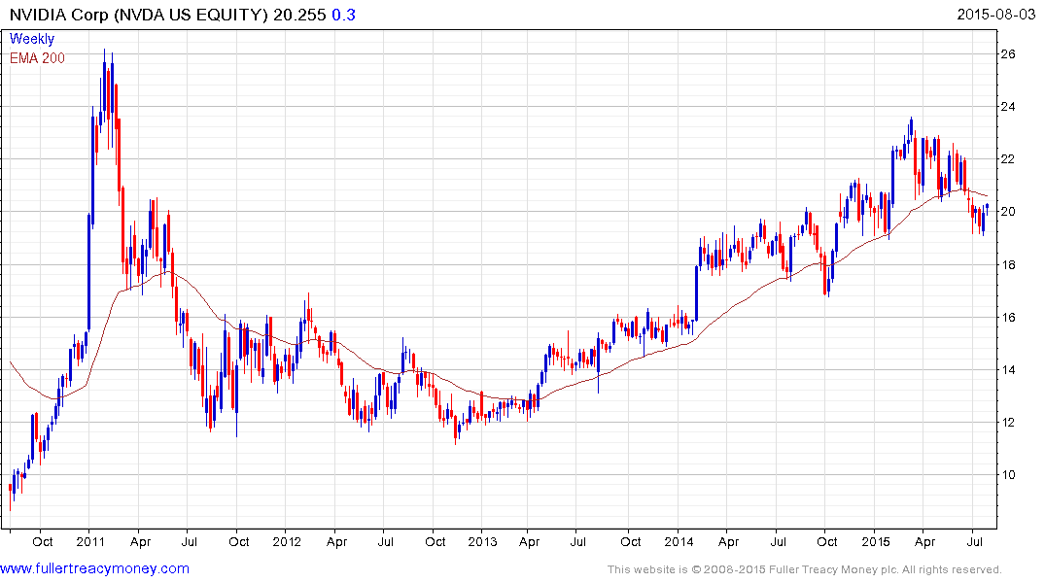Screen dimensions: 1045x583
Task: Click the 24 price axis label
Action: tap(1008, 107)
